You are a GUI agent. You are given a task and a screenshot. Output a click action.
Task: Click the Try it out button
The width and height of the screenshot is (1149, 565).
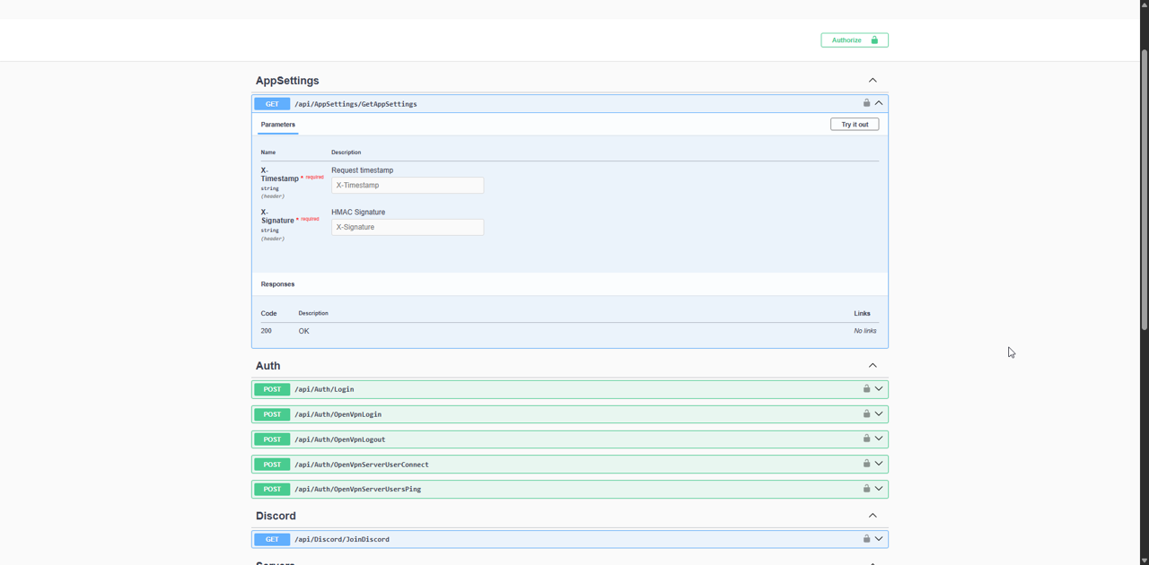[855, 125]
